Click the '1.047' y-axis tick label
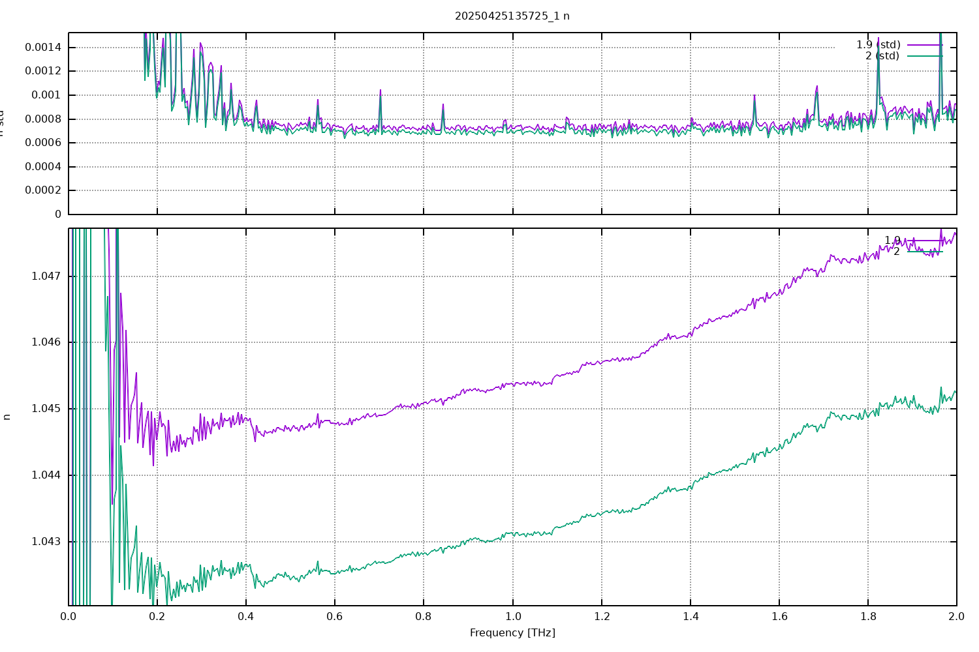Image resolution: width=979 pixels, height=652 pixels. 45,276
